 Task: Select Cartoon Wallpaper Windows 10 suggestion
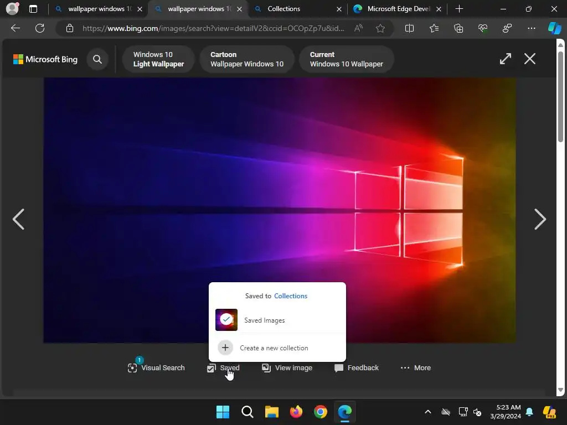[247, 59]
